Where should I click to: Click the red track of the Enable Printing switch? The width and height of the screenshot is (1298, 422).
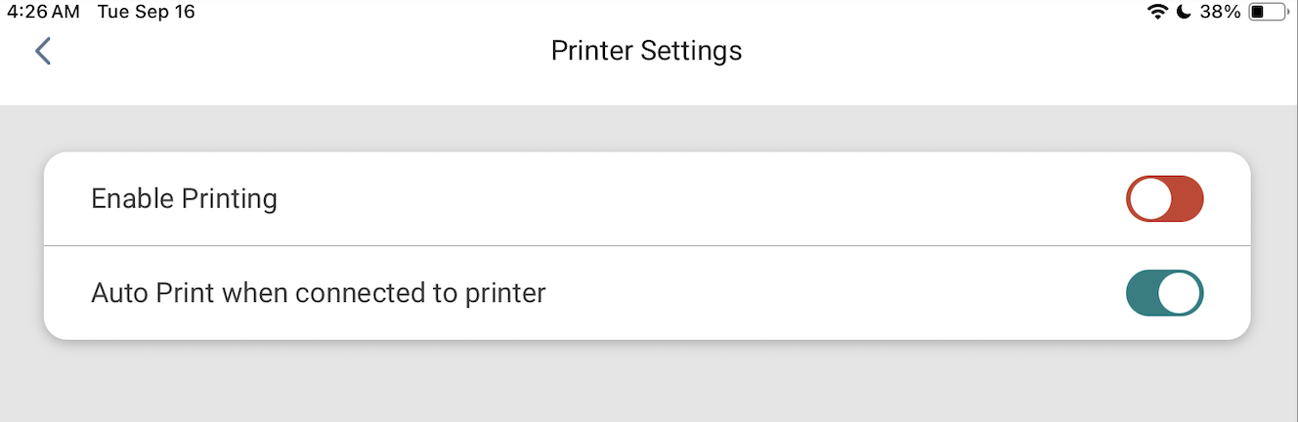[1187, 199]
